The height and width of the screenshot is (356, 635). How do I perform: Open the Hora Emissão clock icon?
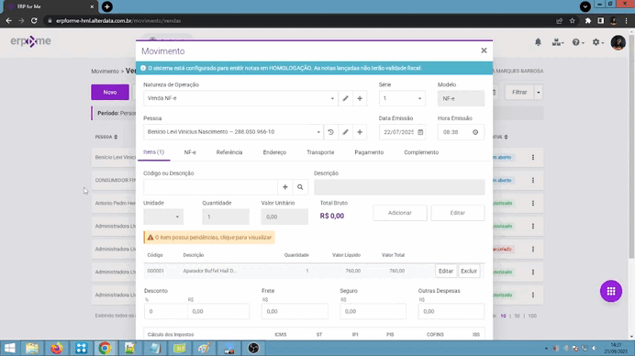click(x=475, y=132)
